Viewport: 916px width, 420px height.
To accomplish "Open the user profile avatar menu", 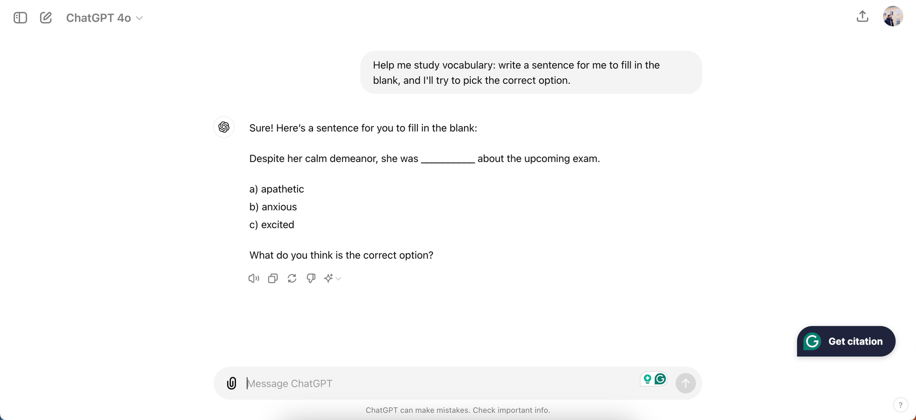I will click(893, 17).
